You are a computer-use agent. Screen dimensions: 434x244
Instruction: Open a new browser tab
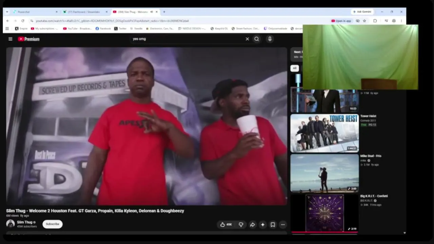(x=164, y=12)
